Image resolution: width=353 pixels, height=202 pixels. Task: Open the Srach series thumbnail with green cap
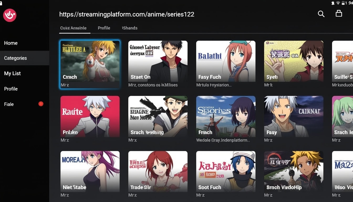click(x=158, y=116)
